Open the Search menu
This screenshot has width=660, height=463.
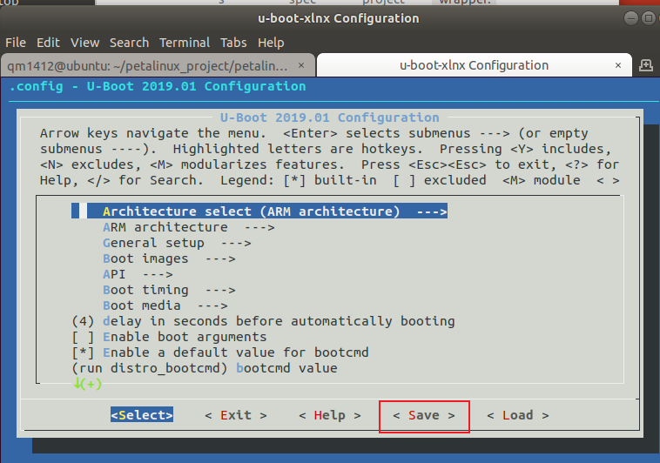coord(129,43)
